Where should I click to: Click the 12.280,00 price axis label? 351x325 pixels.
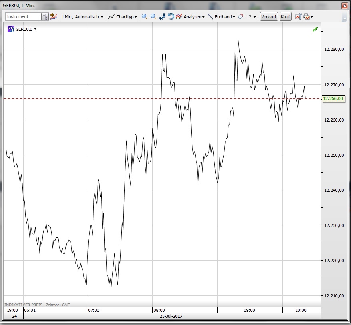[334, 49]
